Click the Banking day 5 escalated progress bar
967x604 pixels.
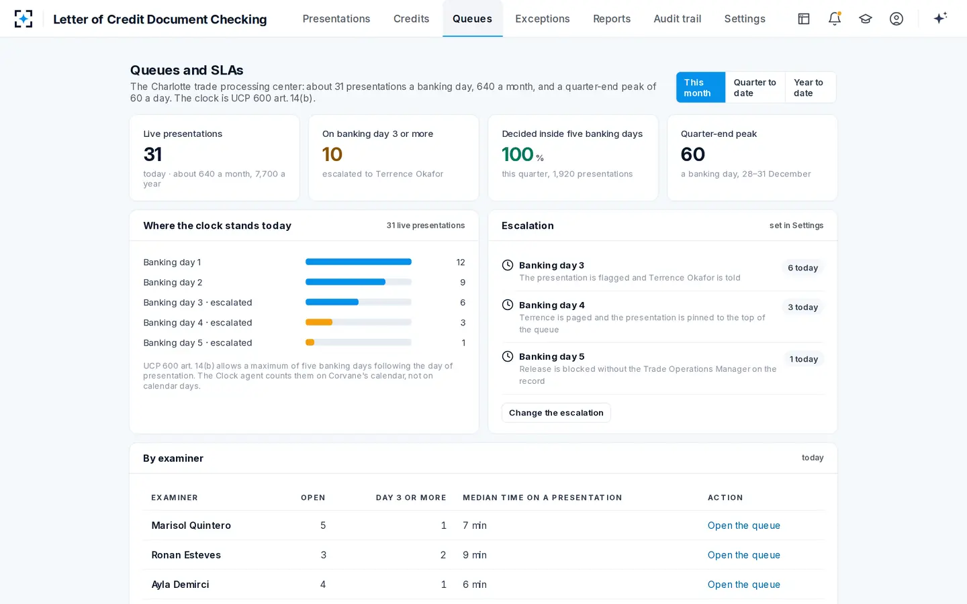click(359, 342)
